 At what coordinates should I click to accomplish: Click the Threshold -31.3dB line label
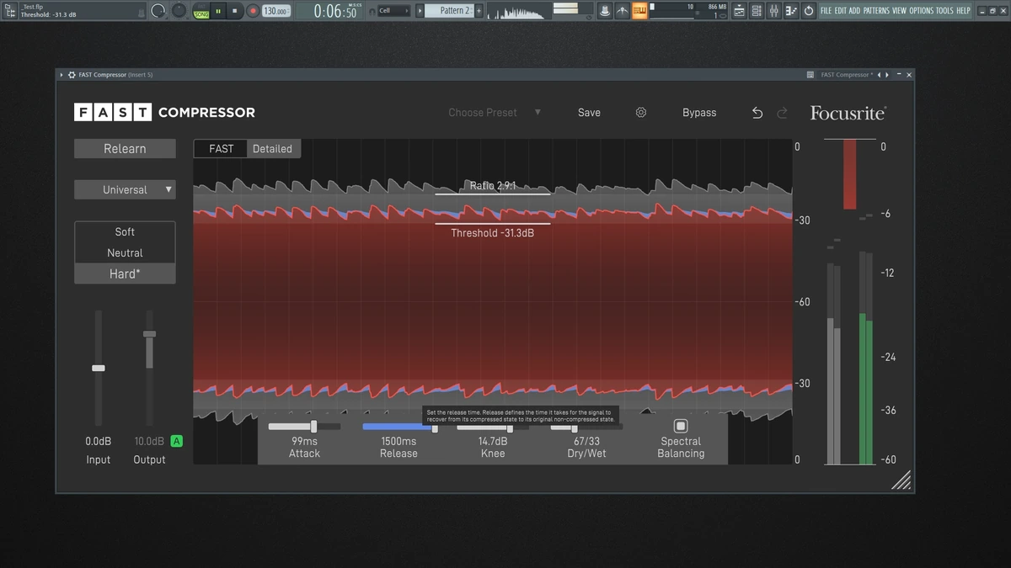(492, 233)
